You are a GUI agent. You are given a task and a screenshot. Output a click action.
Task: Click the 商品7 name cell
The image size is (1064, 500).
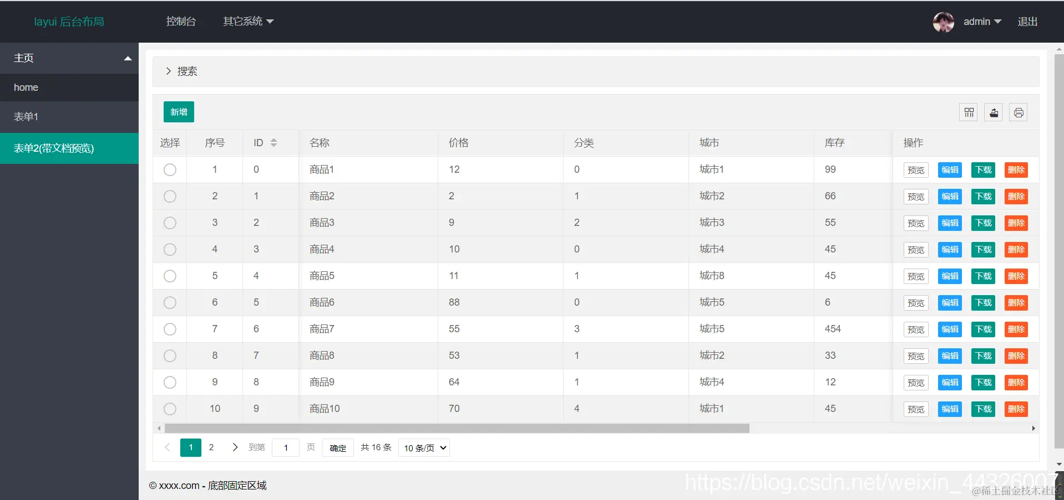368,329
